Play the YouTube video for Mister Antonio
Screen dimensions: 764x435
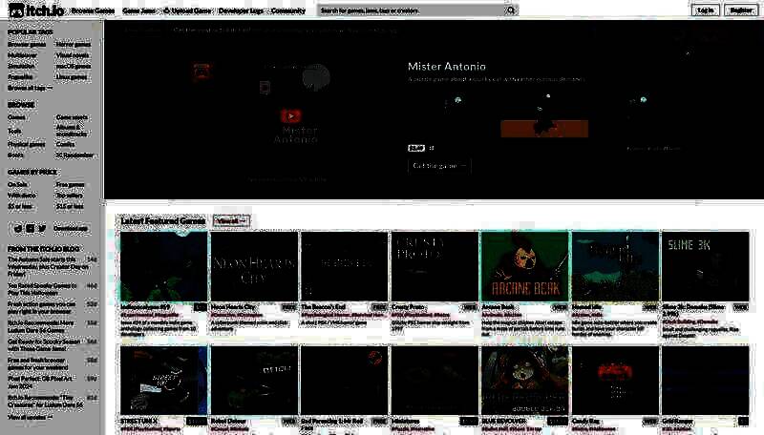pos(291,115)
